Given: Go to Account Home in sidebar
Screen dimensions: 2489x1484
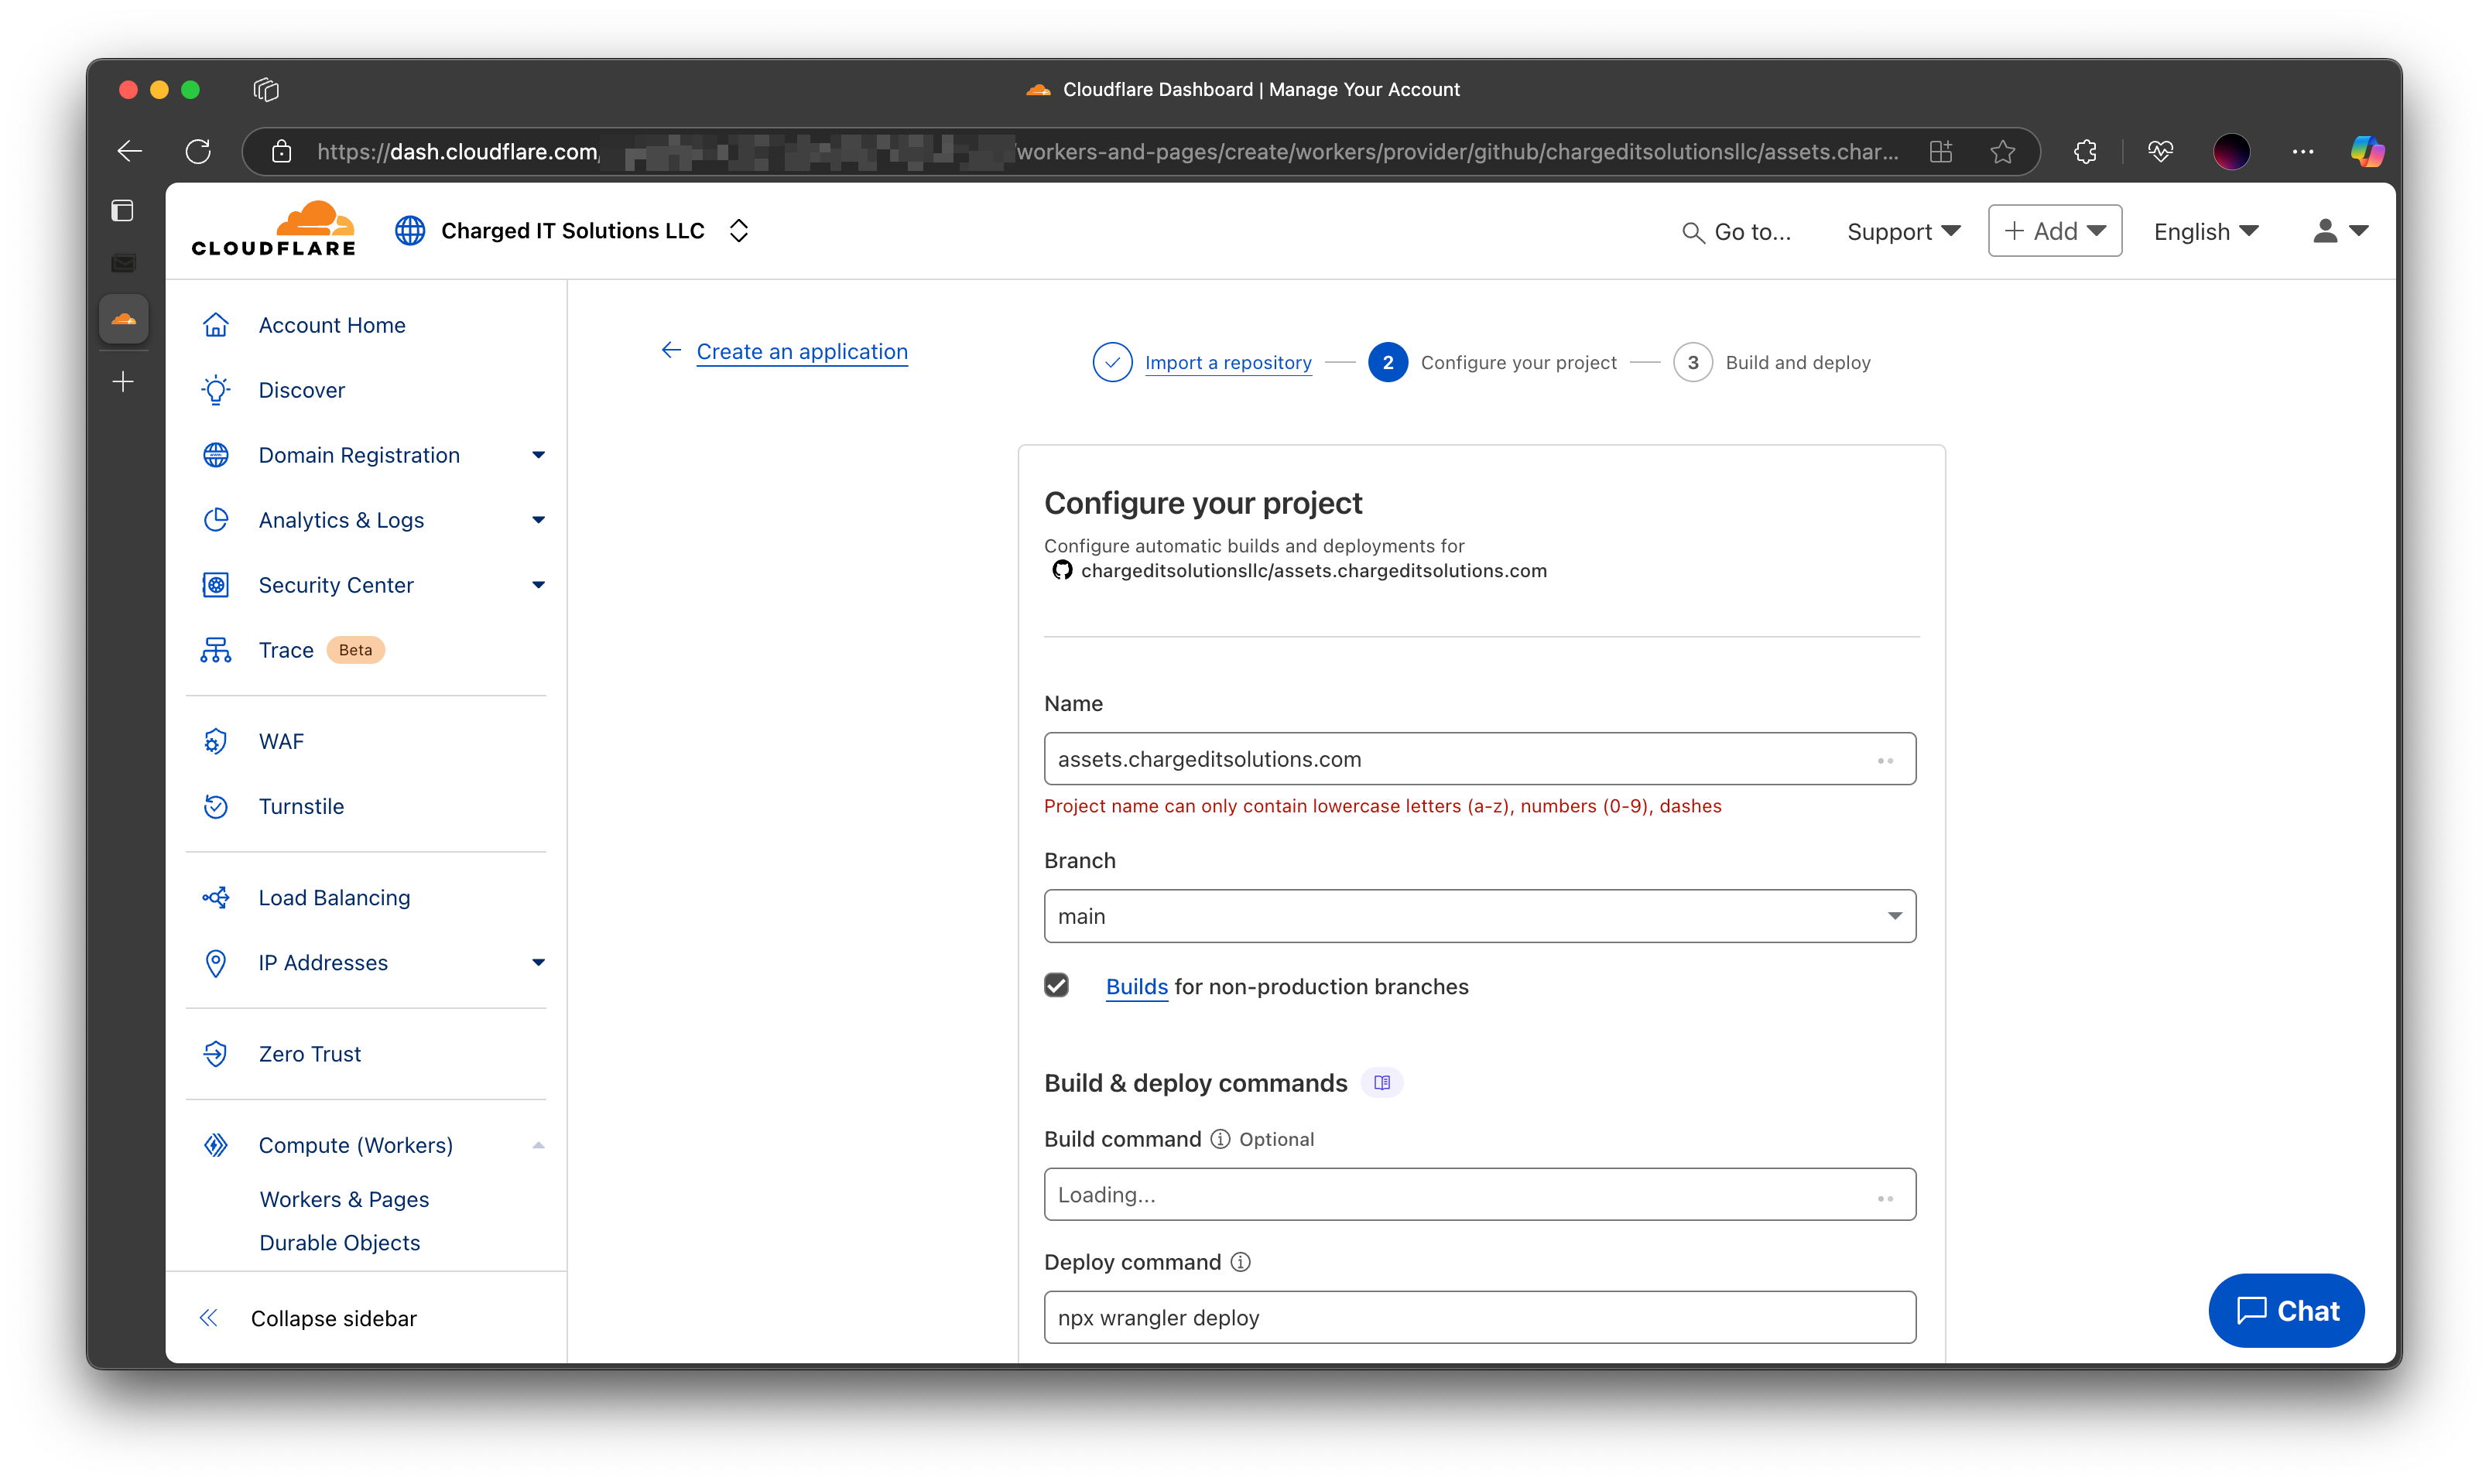Looking at the screenshot, I should pos(332,325).
